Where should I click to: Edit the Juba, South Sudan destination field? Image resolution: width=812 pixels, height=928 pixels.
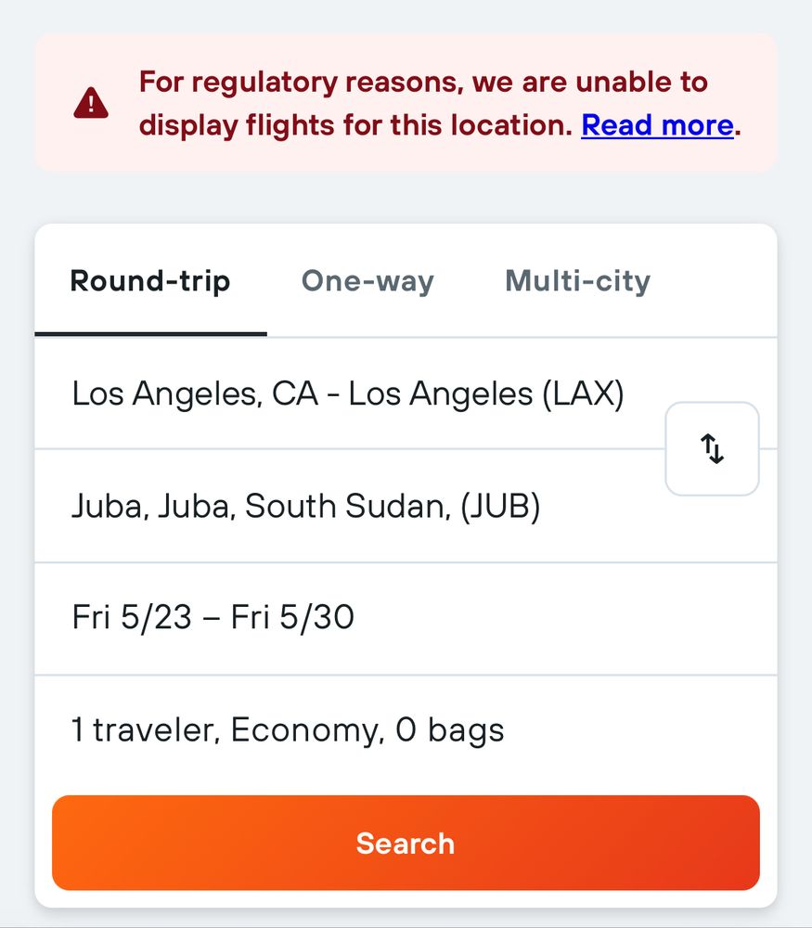point(349,506)
